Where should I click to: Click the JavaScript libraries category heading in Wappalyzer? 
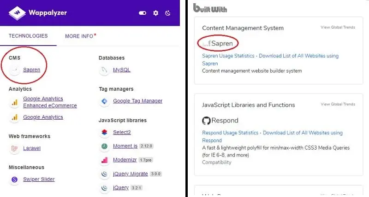coord(123,120)
